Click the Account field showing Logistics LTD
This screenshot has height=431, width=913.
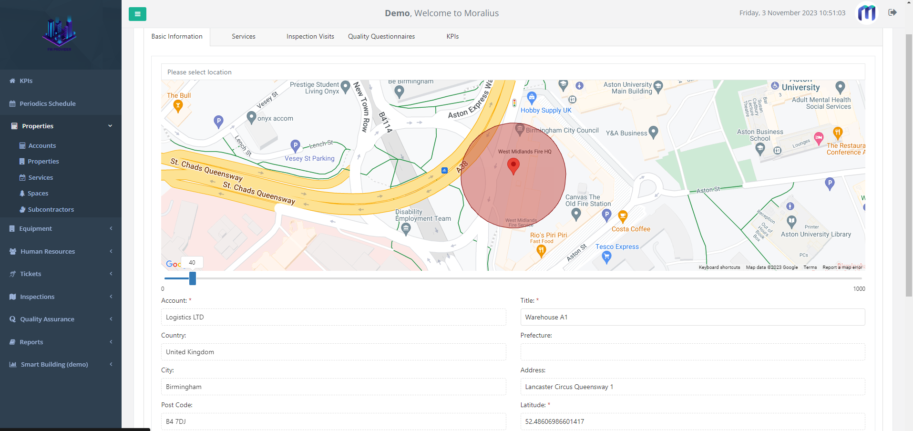(x=334, y=317)
